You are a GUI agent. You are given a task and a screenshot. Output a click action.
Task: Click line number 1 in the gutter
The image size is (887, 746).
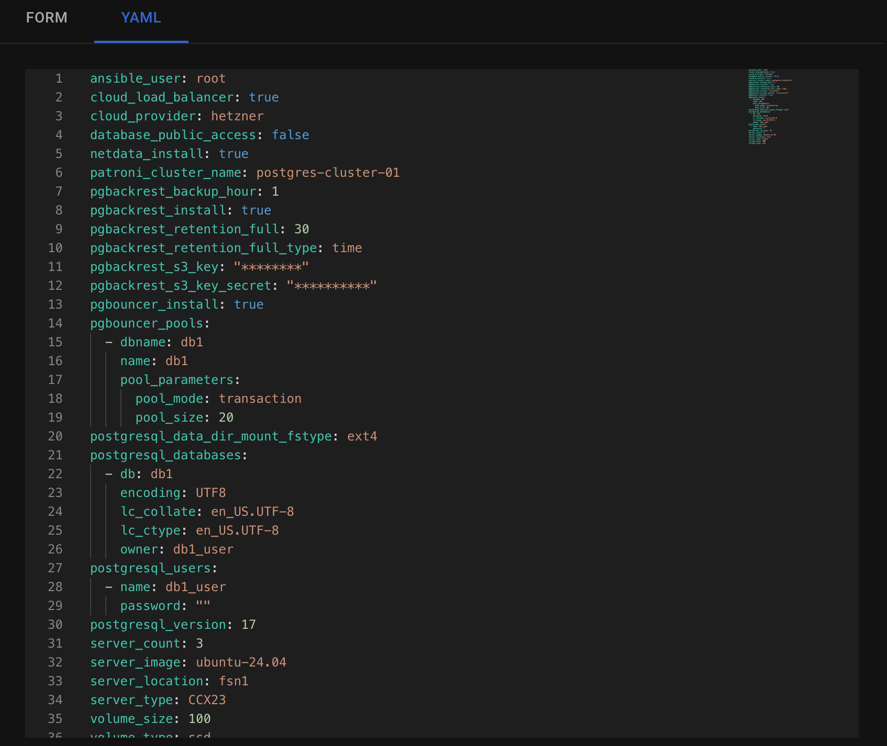pyautogui.click(x=59, y=78)
